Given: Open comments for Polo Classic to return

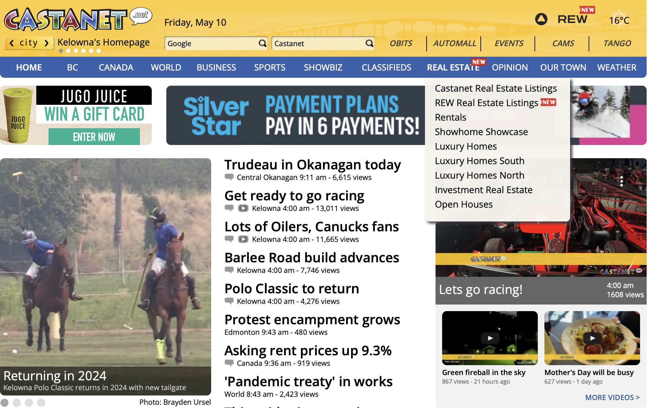Looking at the screenshot, I should (229, 301).
